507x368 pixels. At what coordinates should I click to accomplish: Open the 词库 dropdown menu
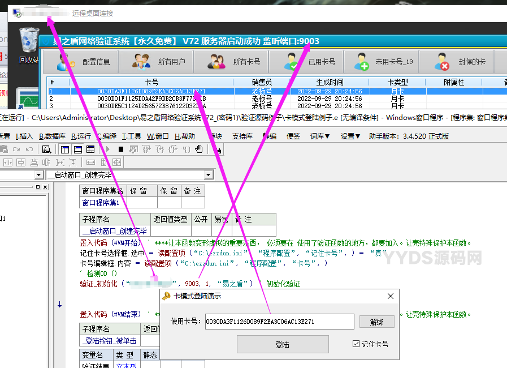coord(320,136)
